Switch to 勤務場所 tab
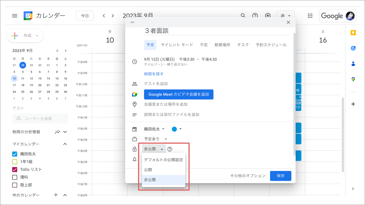 pos(222,45)
